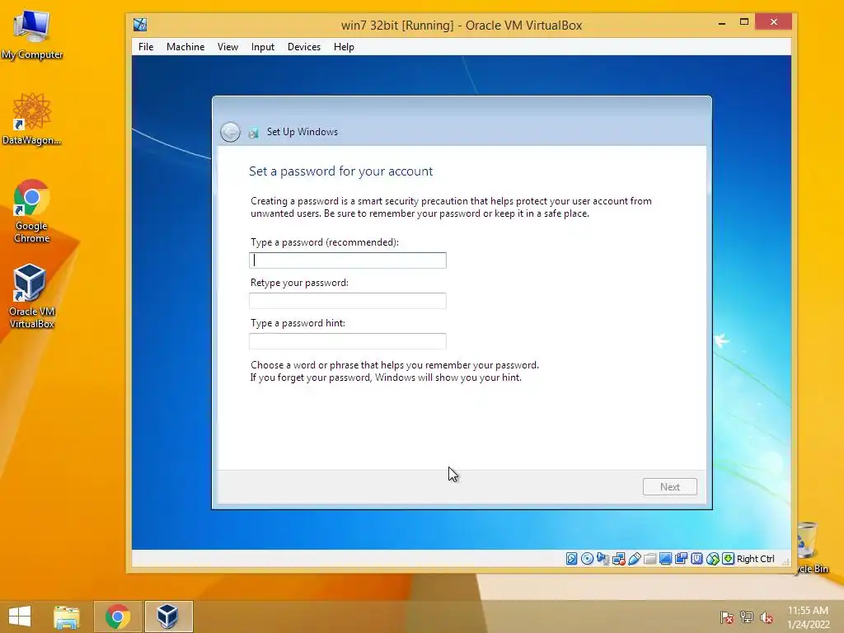
Task: Click the Next button
Action: click(669, 486)
